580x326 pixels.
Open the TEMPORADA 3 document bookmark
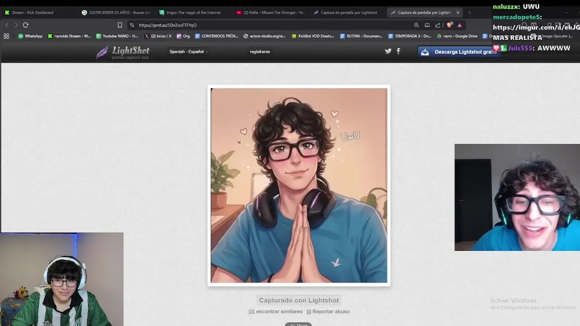tap(410, 36)
